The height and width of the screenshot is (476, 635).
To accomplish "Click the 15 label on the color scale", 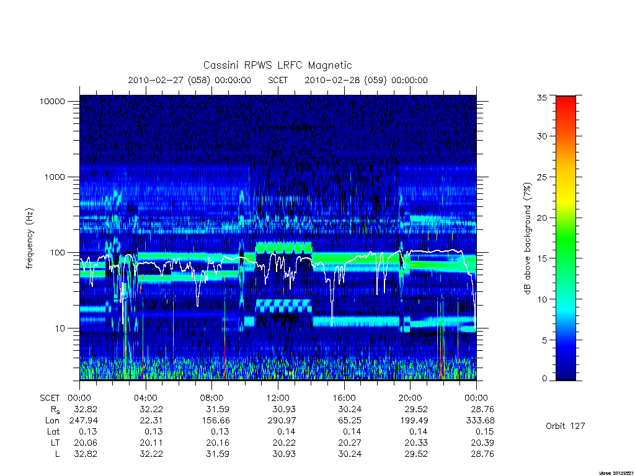I will pos(541,258).
